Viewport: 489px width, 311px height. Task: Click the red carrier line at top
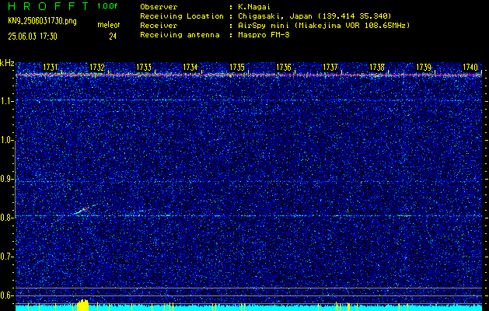(x=249, y=75)
